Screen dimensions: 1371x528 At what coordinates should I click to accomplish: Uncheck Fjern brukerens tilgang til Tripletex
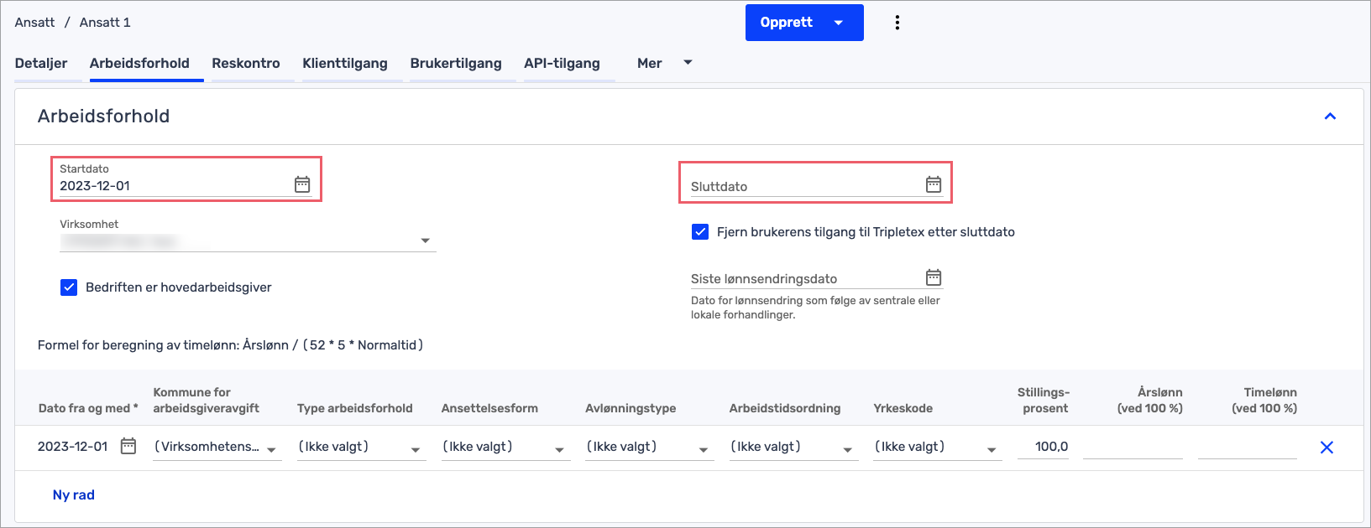[700, 232]
